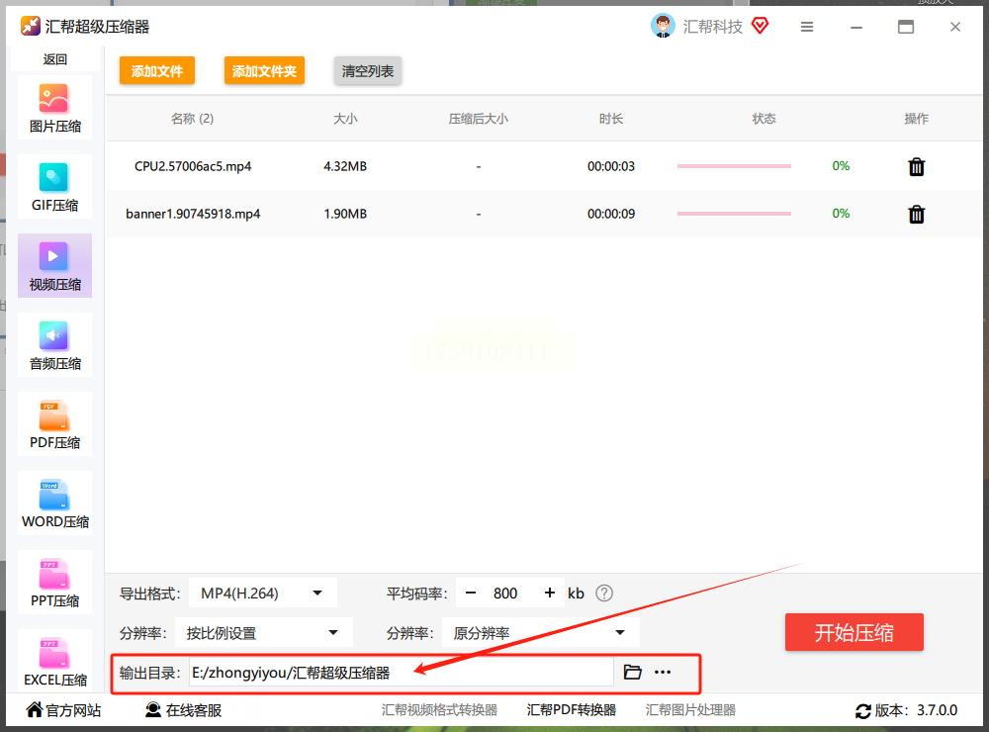Open the PPT压缩 tool
The height and width of the screenshot is (732, 989).
click(54, 582)
